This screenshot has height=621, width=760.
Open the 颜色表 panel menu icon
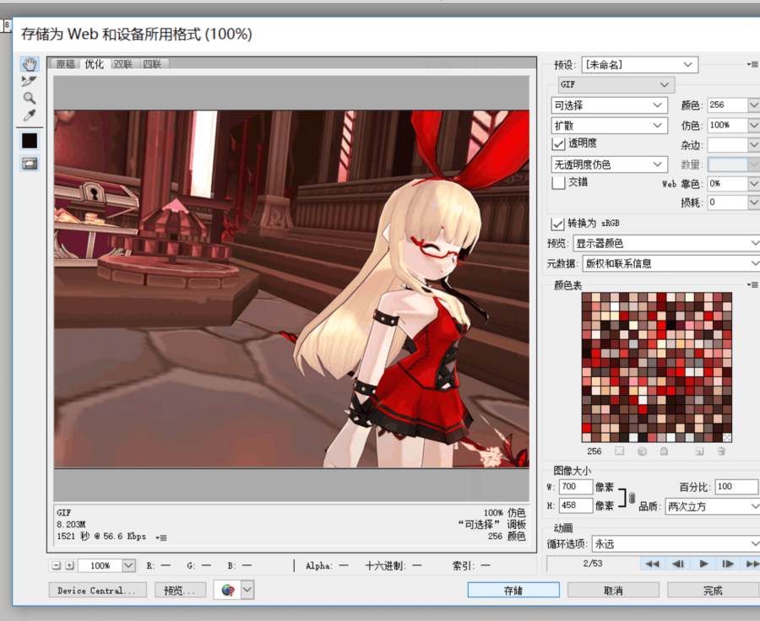pyautogui.click(x=752, y=285)
